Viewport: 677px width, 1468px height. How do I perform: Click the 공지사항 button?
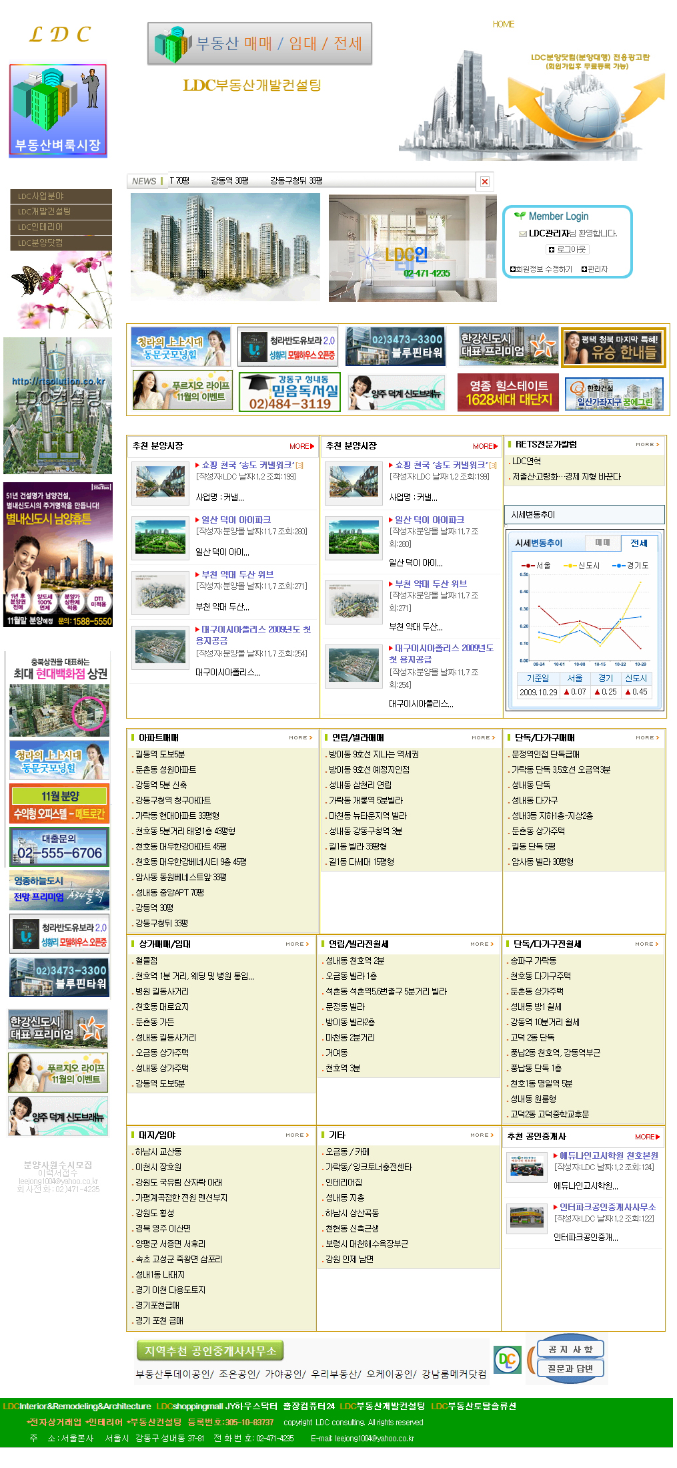[570, 1349]
